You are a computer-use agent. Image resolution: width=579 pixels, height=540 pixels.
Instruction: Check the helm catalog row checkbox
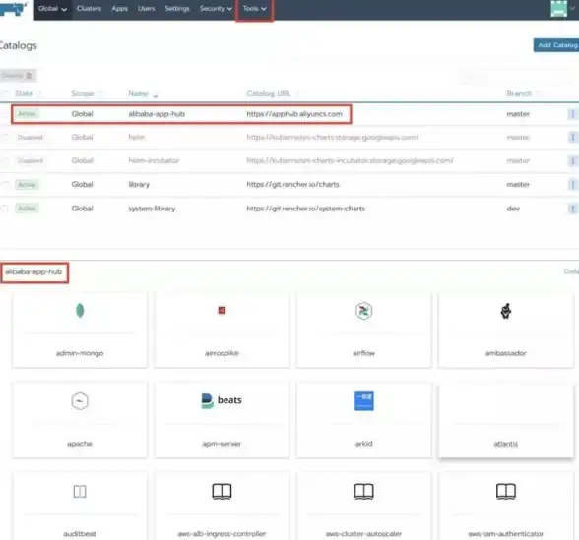tap(5, 138)
